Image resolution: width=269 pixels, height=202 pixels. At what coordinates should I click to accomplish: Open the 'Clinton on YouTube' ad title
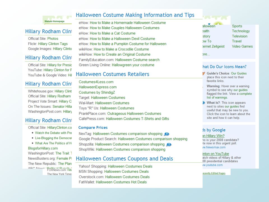216,154
